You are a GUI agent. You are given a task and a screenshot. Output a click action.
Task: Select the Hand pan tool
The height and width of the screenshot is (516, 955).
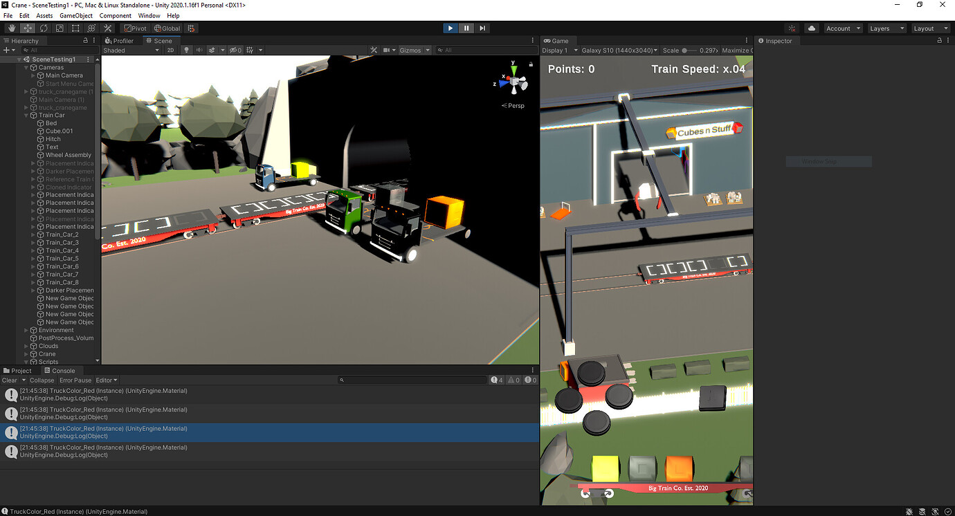coord(11,28)
